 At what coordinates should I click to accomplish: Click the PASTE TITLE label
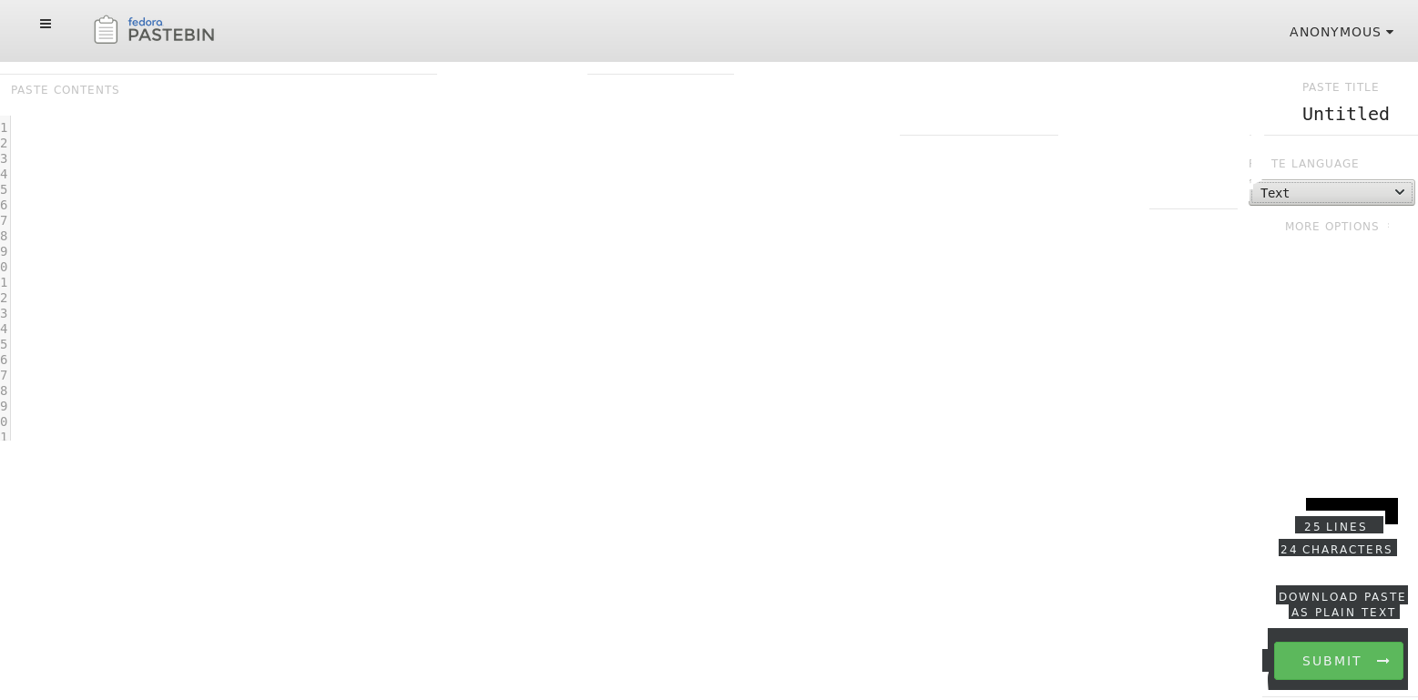tap(1341, 87)
